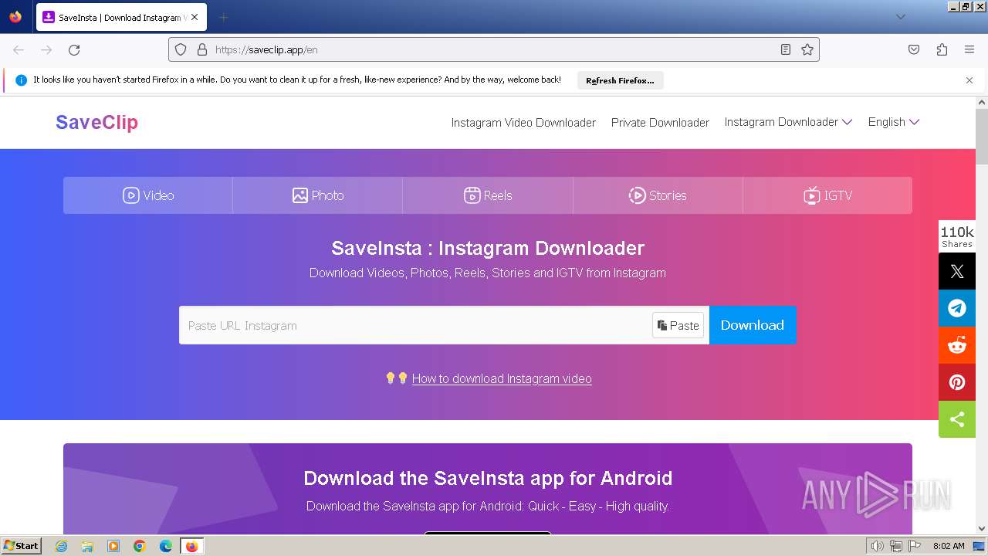Open How to download Instagram video link
Image resolution: width=988 pixels, height=556 pixels.
(x=502, y=378)
